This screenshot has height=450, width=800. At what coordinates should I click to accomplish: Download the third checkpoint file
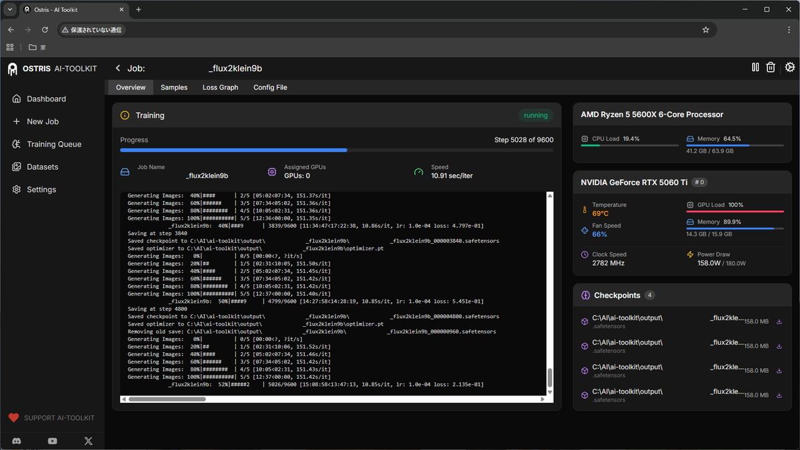coord(779,371)
